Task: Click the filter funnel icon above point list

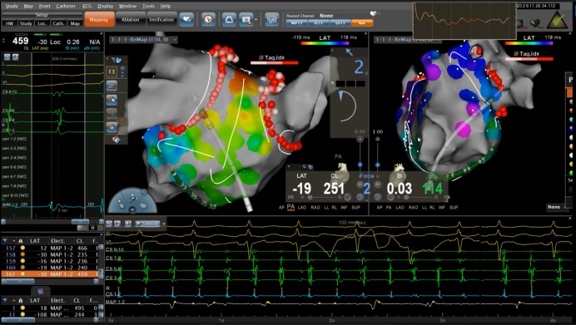Action: [x=5, y=240]
